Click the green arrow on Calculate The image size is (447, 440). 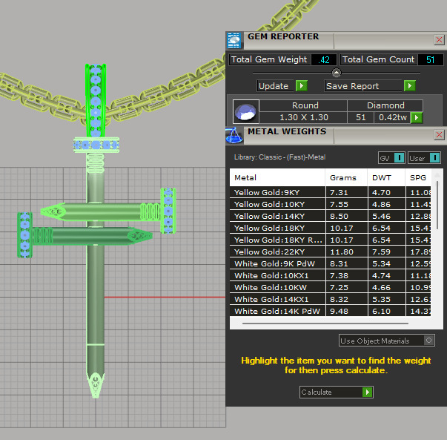[367, 393]
